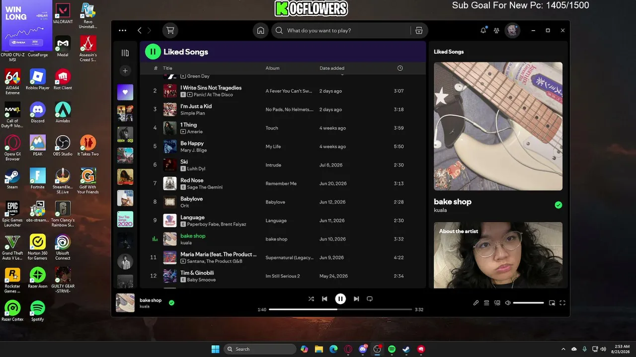This screenshot has width=636, height=357.
Task: Pause playback from Liked Songs header button
Action: [153, 52]
